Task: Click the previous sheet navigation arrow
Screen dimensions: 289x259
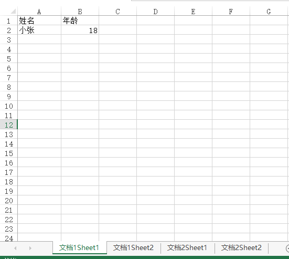Action: click(16, 248)
